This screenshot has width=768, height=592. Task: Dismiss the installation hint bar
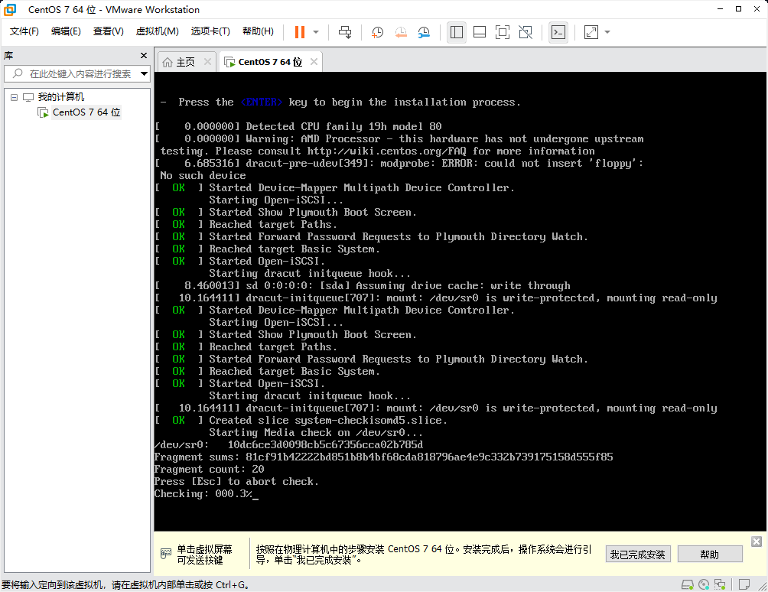point(757,542)
